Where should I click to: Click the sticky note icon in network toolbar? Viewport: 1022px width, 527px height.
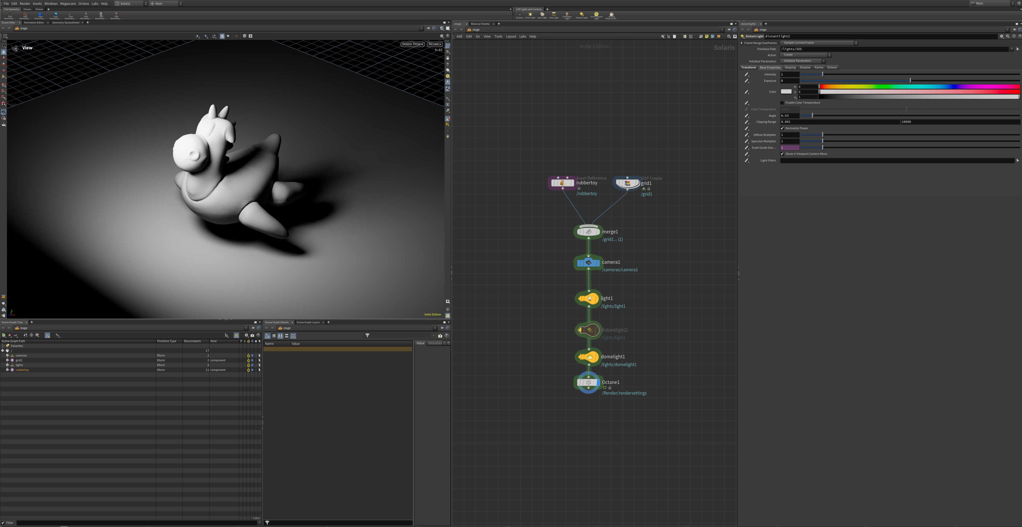pyautogui.click(x=706, y=37)
